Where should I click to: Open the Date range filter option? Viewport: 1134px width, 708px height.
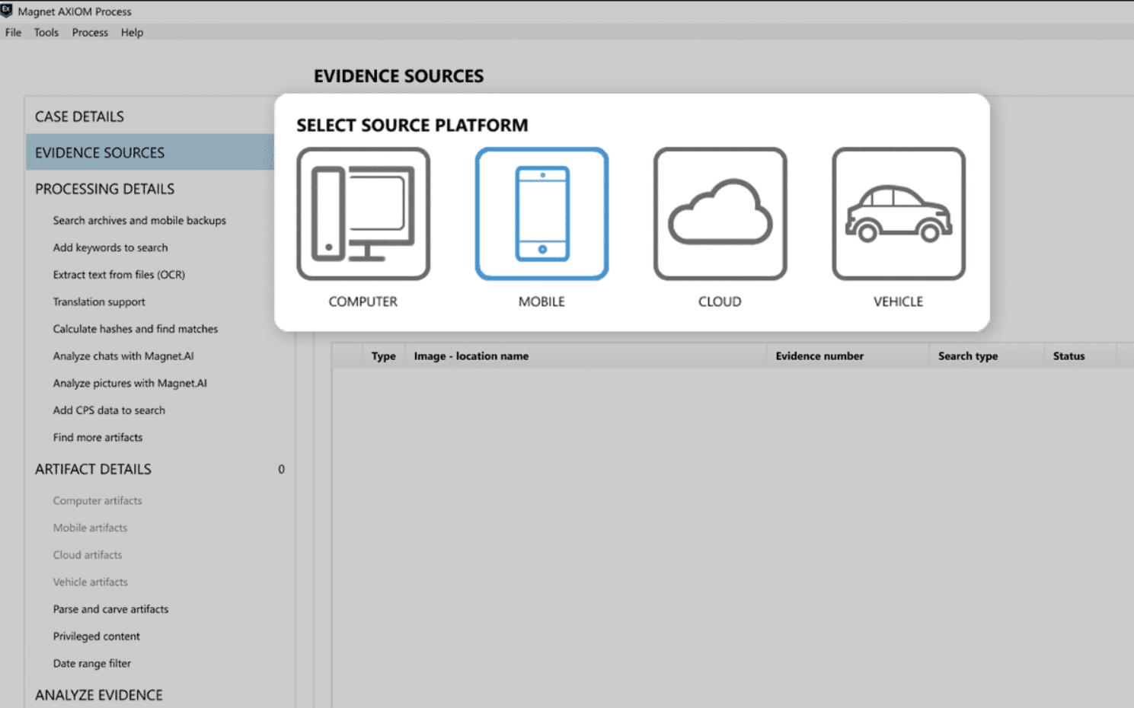pyautogui.click(x=92, y=664)
